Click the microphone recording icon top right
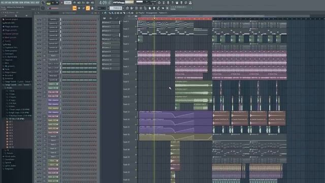 [168, 3]
